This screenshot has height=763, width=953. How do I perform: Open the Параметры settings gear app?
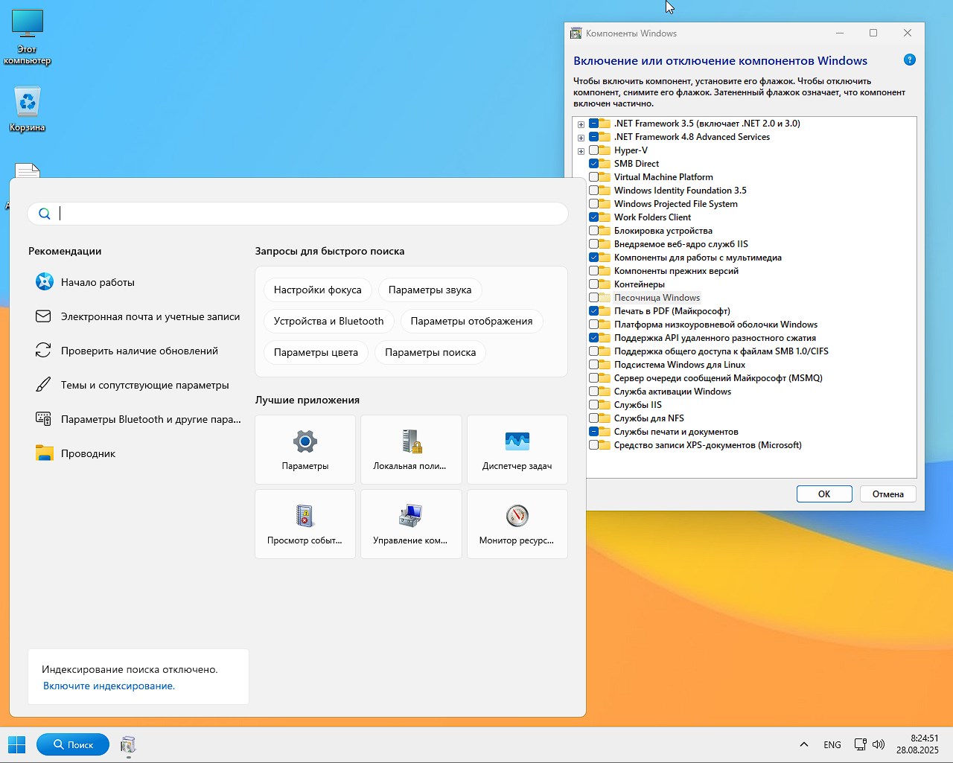point(305,450)
